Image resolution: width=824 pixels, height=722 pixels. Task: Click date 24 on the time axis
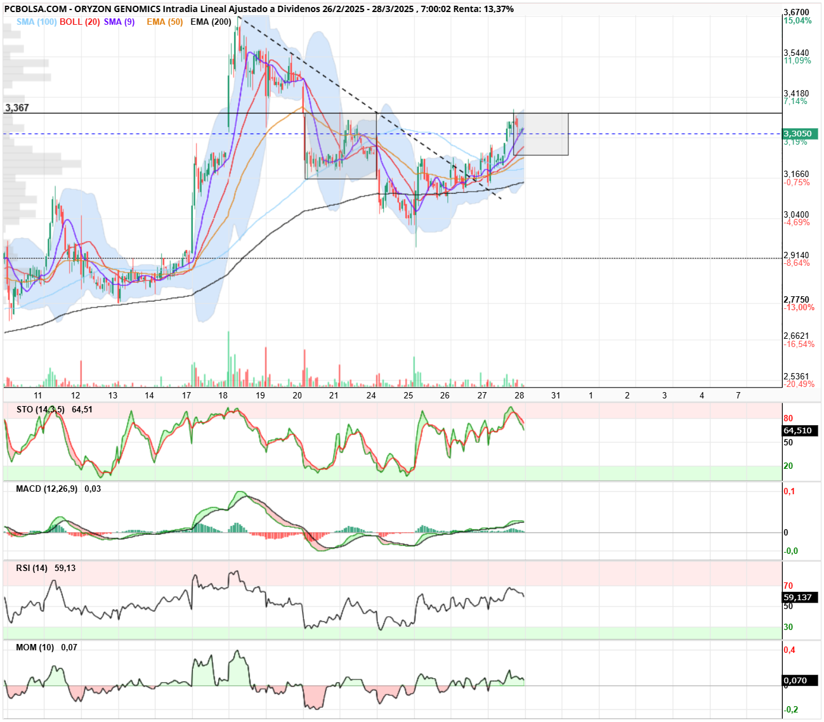coord(371,395)
